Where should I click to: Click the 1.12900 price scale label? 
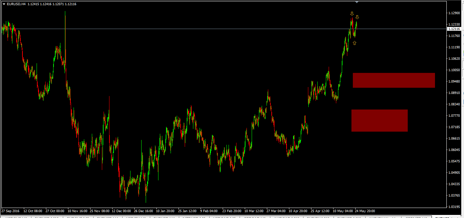click(454, 13)
